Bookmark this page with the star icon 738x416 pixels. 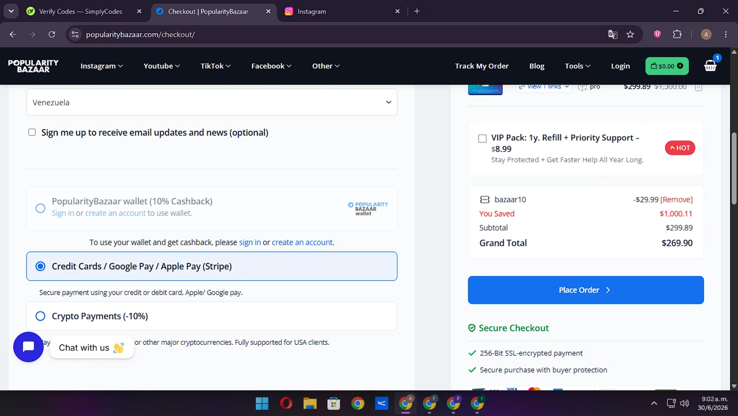630,34
